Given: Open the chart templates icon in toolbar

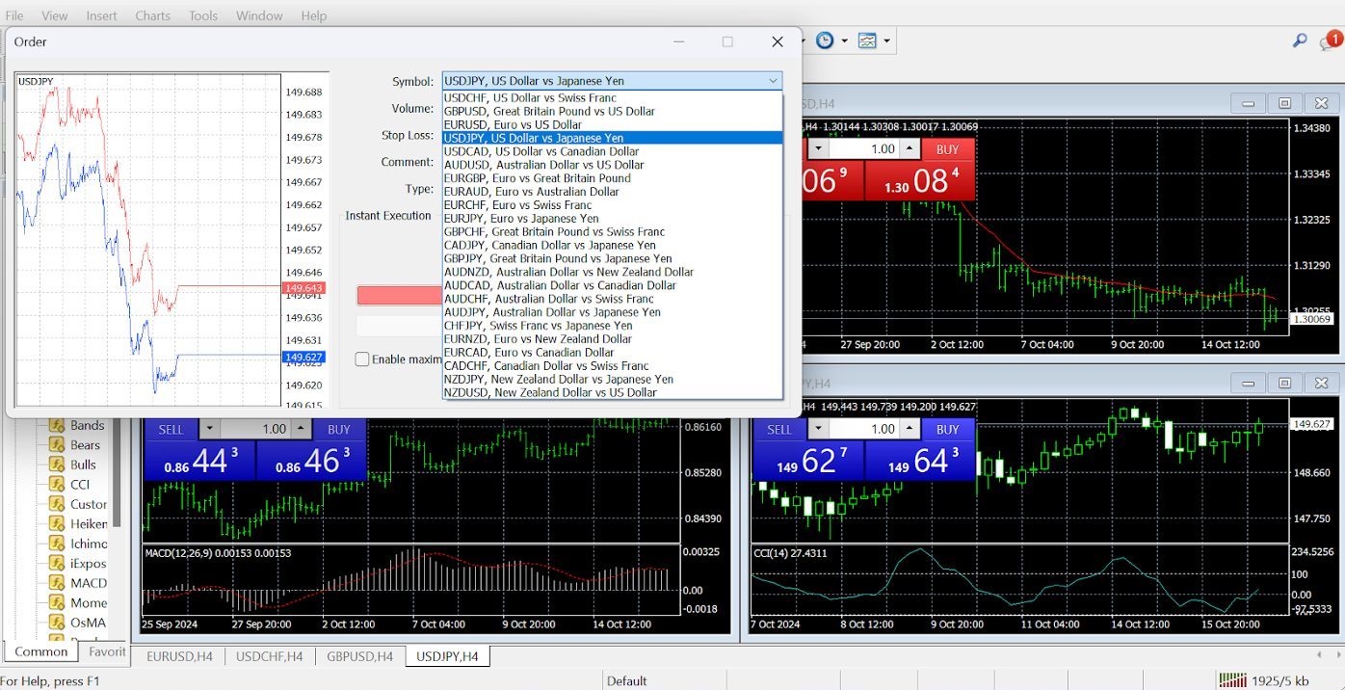Looking at the screenshot, I should (867, 40).
